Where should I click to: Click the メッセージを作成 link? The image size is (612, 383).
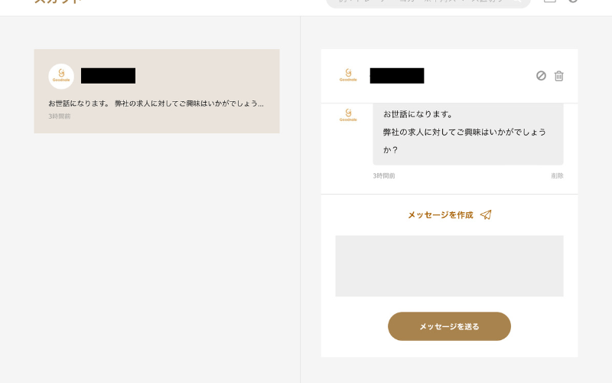click(440, 215)
